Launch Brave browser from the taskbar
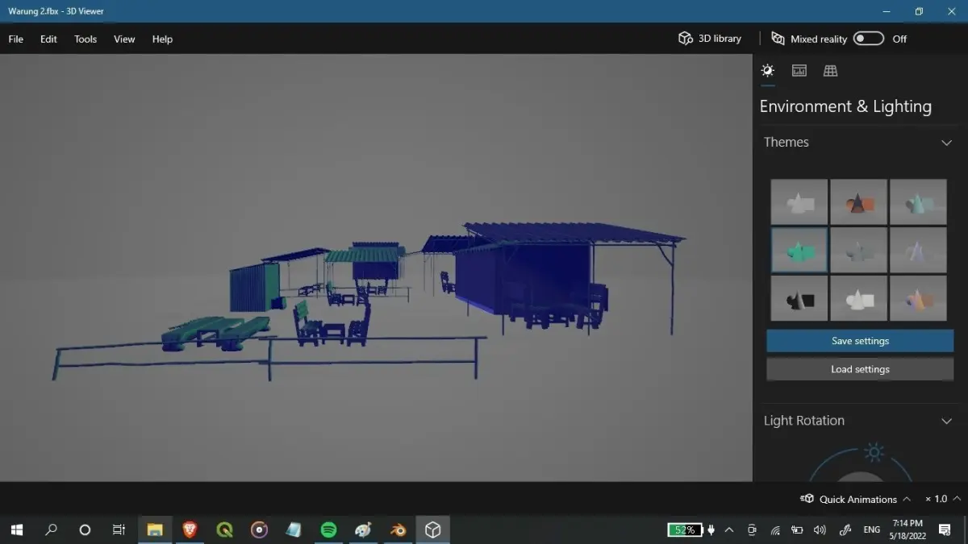This screenshot has width=968, height=544. (190, 529)
